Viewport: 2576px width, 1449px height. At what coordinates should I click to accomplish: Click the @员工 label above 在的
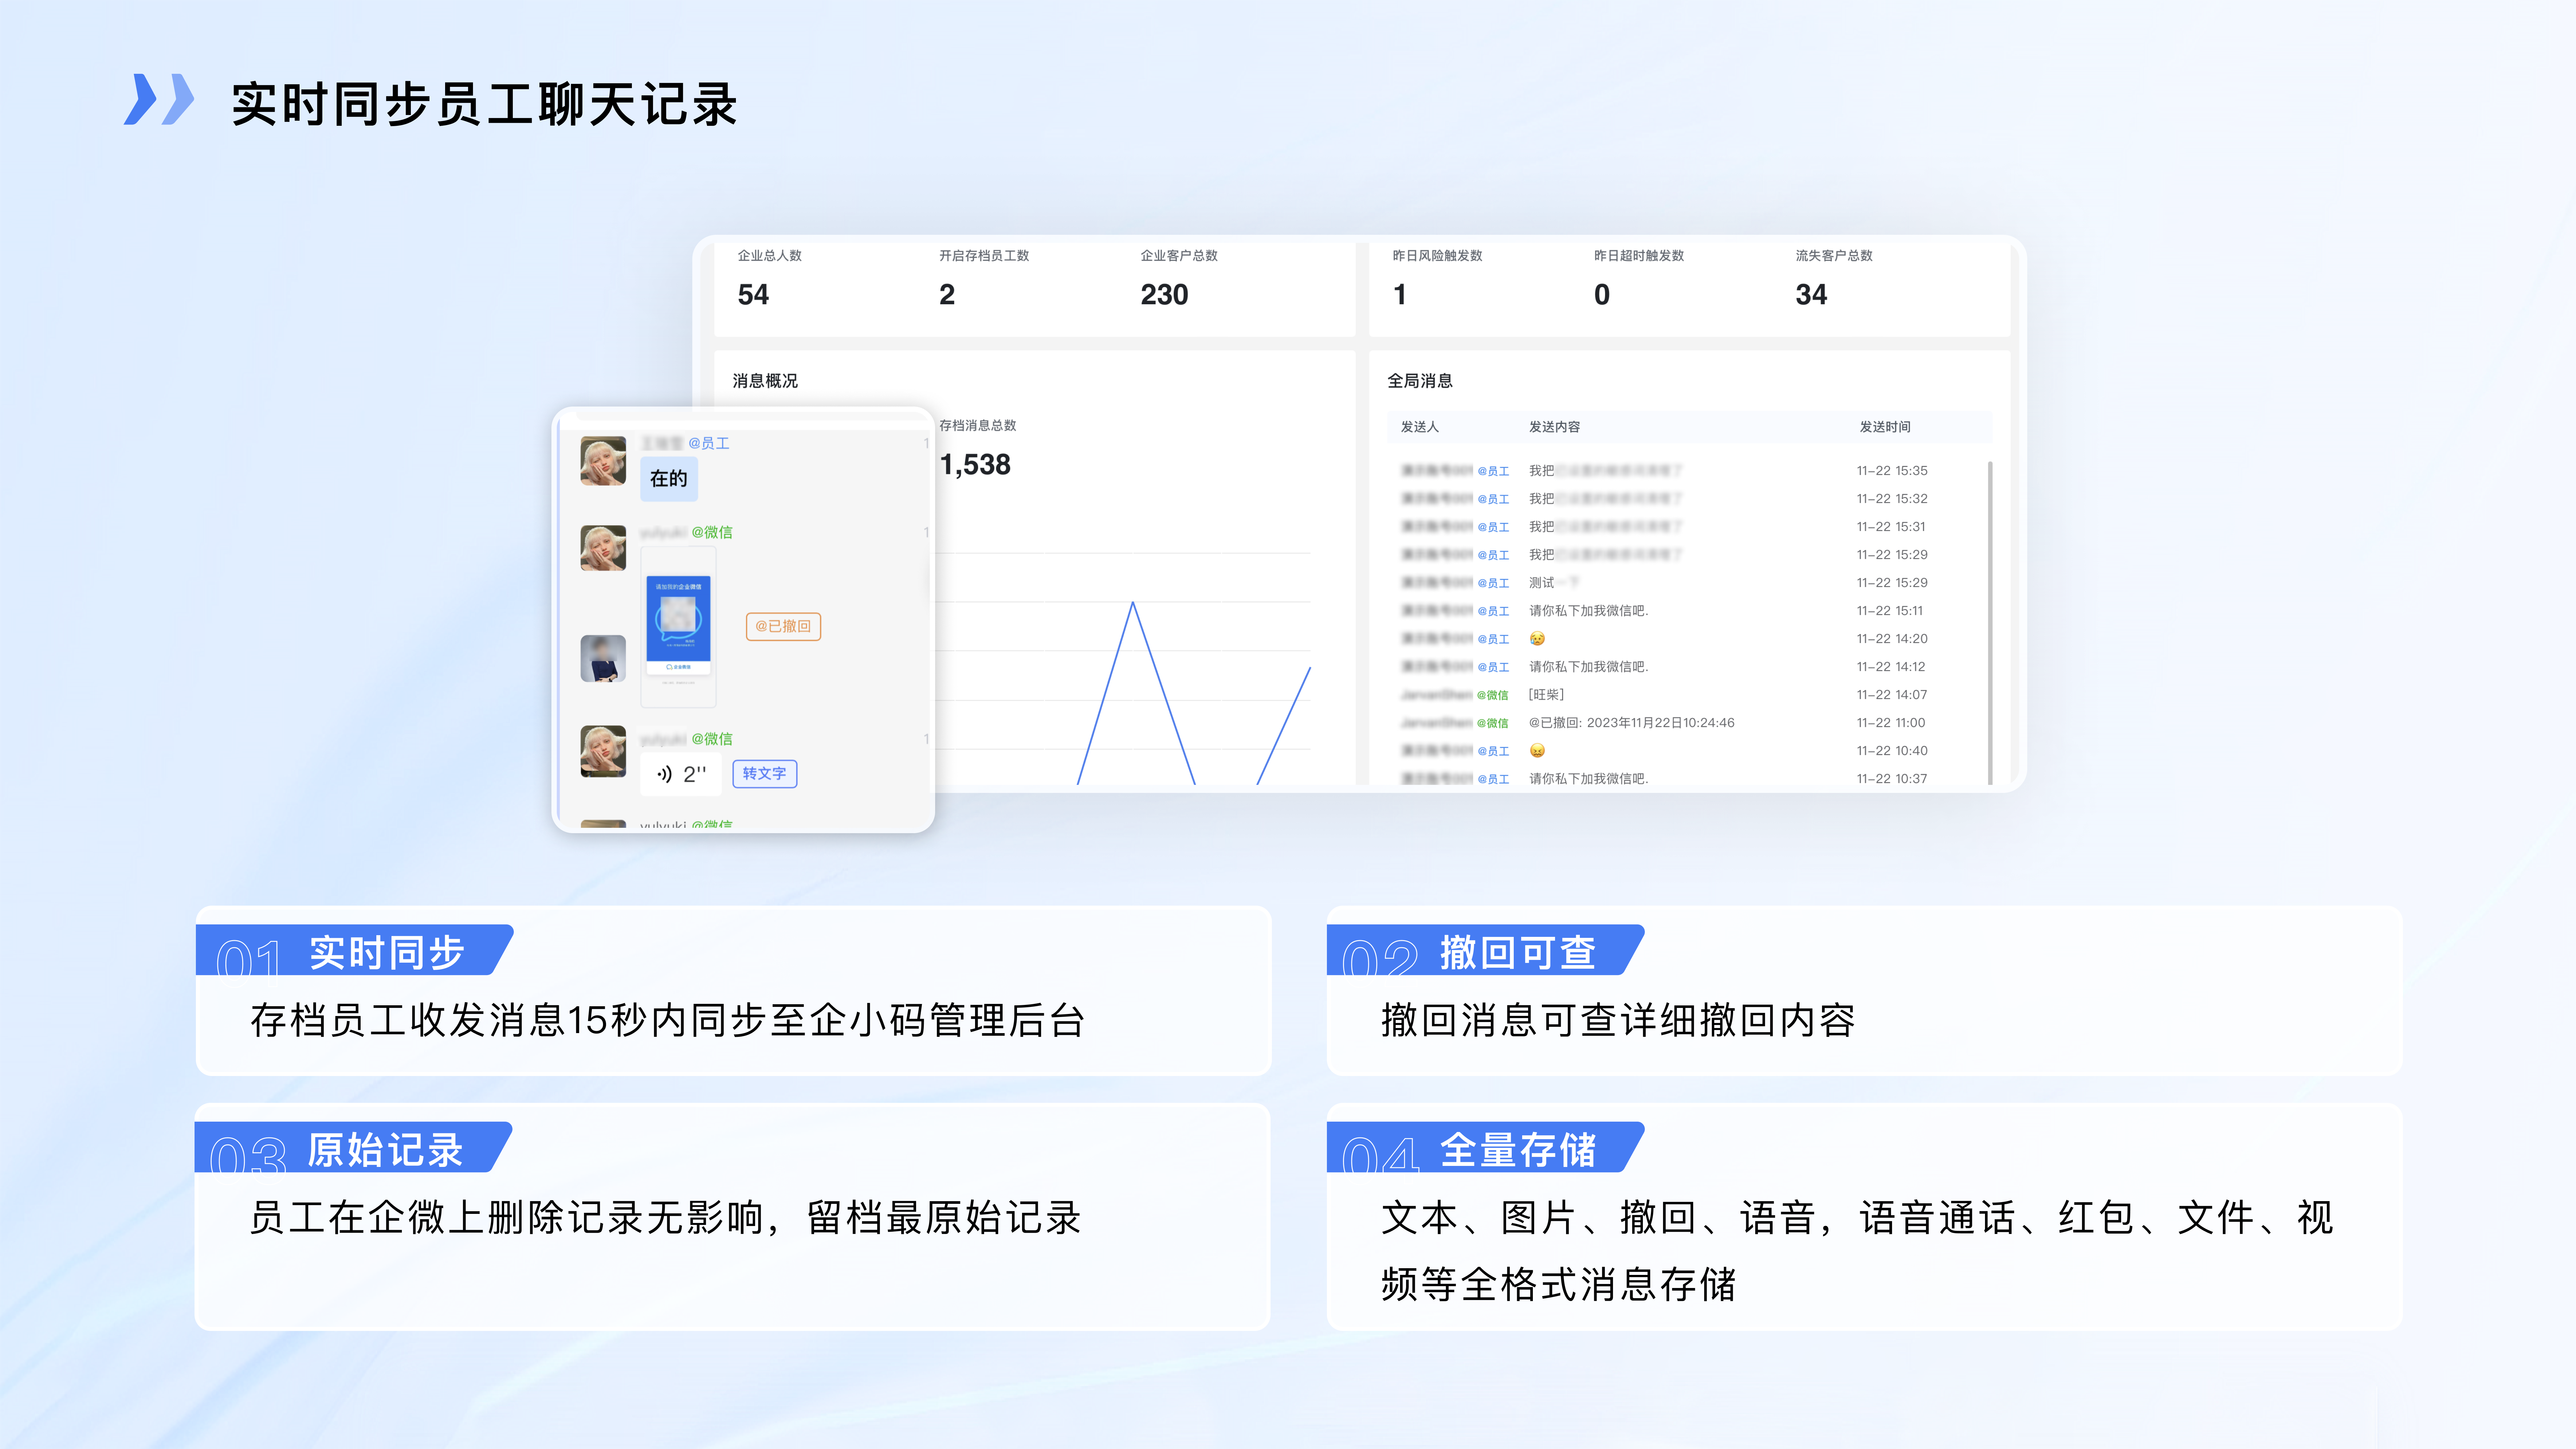coord(709,443)
